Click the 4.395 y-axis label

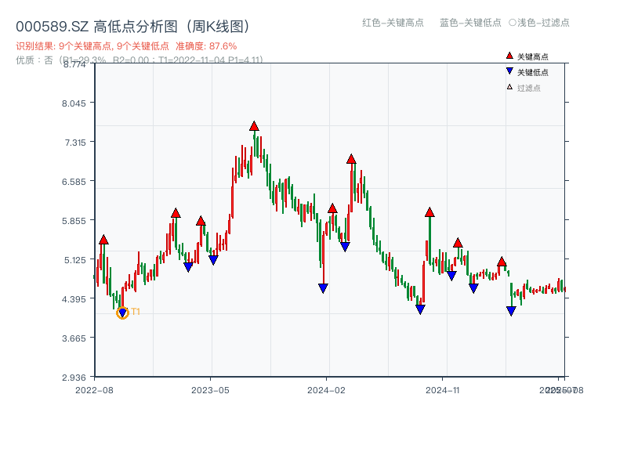click(x=74, y=299)
